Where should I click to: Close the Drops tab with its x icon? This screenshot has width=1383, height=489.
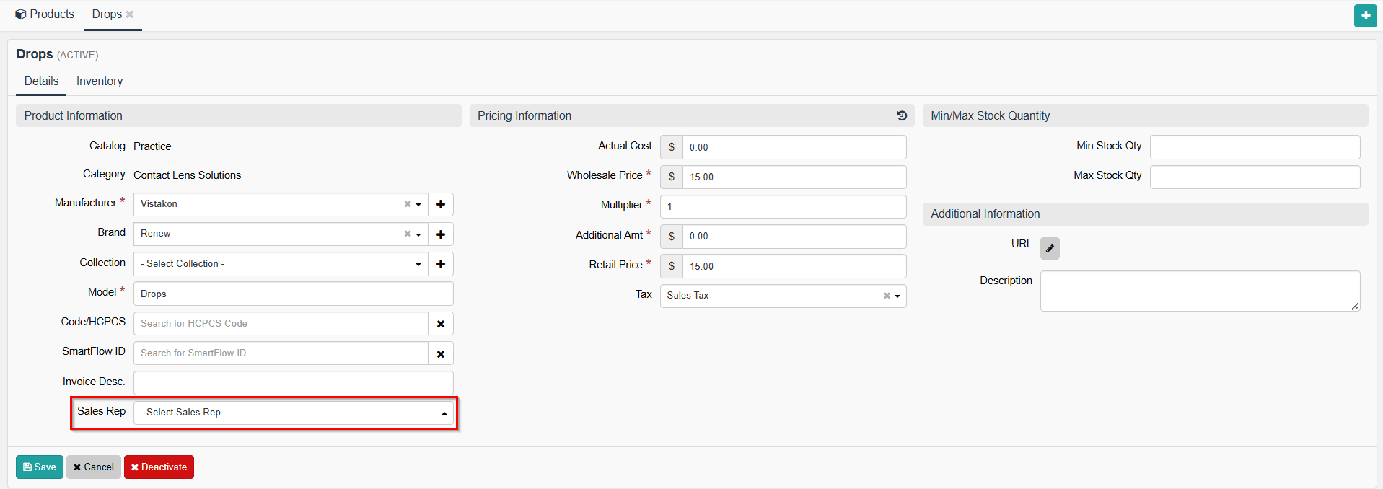(x=130, y=14)
